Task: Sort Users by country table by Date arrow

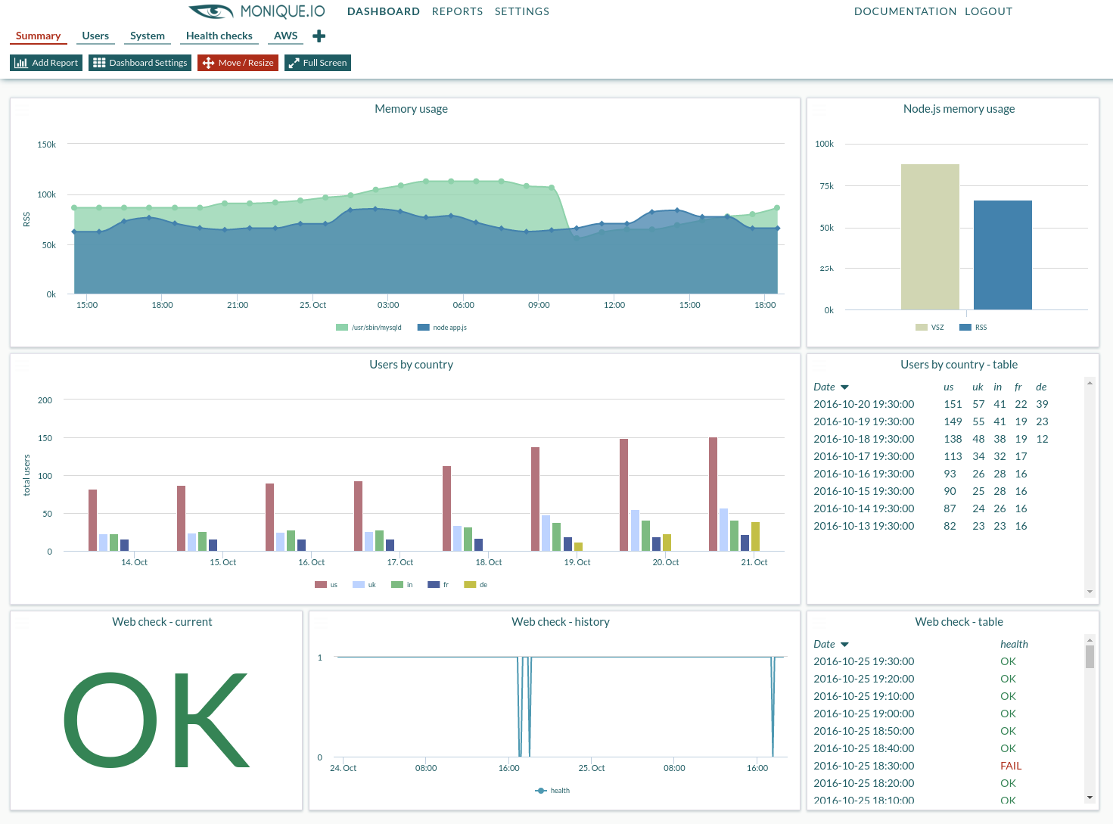Action: tap(844, 387)
